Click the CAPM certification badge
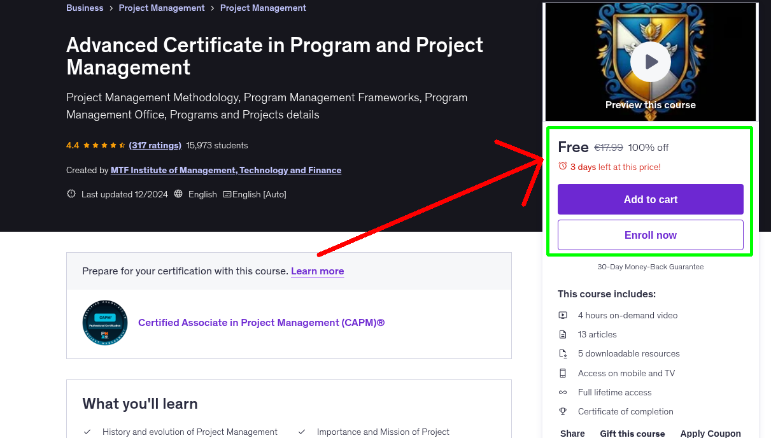The image size is (771, 438). [x=104, y=323]
